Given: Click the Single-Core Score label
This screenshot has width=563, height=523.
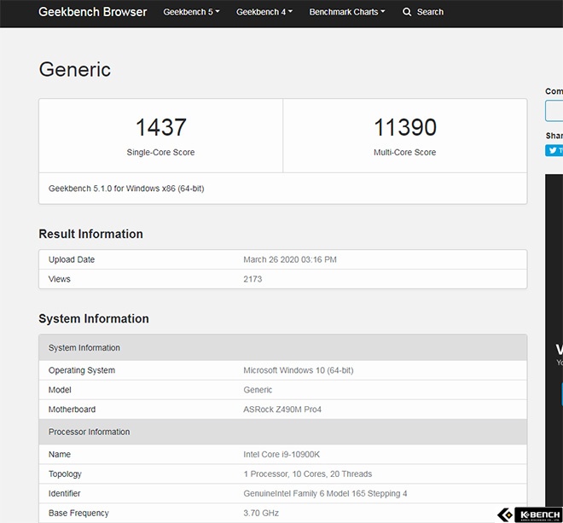Looking at the screenshot, I should pyautogui.click(x=160, y=153).
